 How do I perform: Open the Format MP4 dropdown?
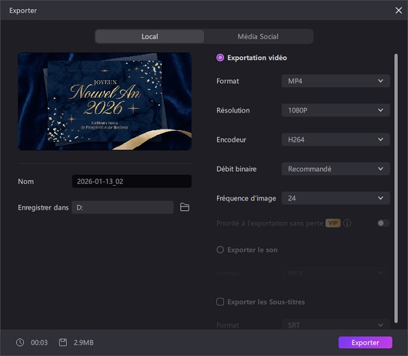coord(335,81)
